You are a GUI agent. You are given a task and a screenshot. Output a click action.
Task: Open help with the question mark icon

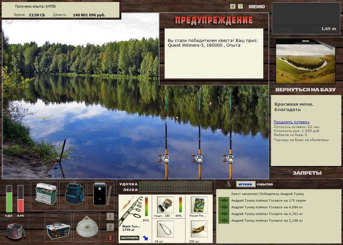240,6
